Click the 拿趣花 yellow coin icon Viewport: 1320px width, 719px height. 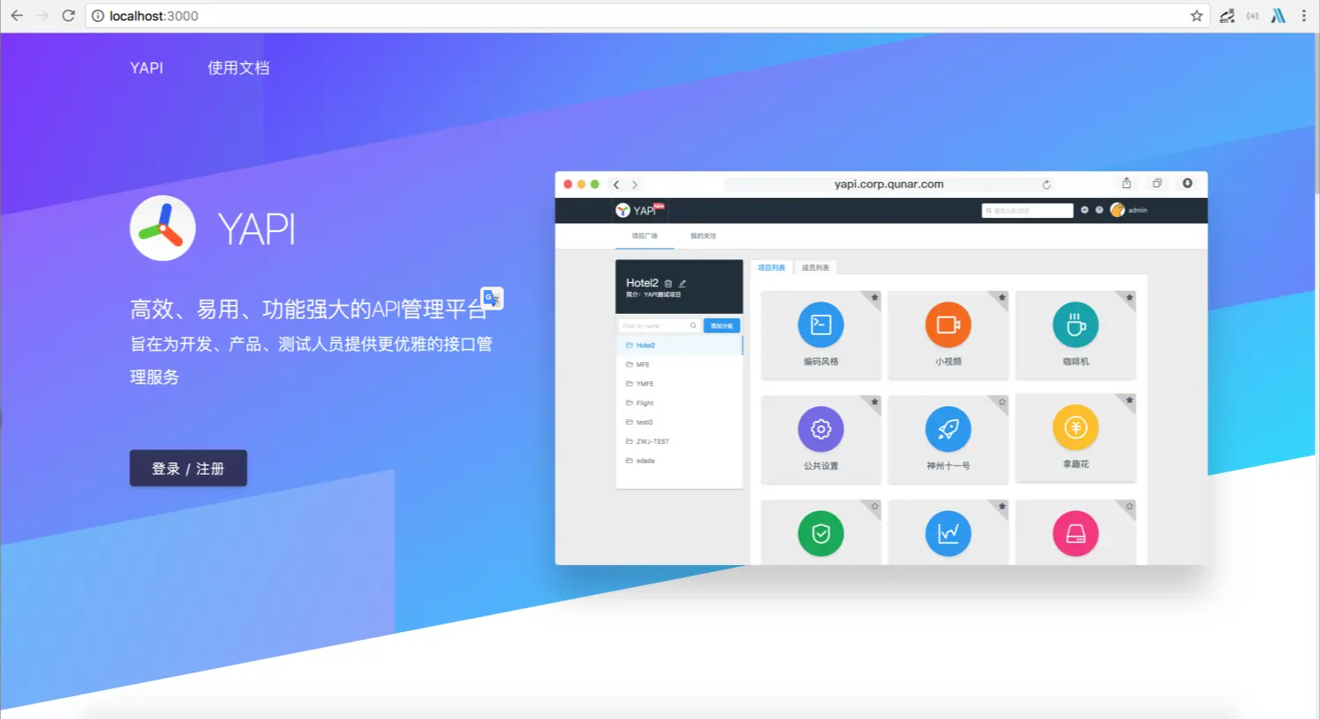(x=1076, y=429)
